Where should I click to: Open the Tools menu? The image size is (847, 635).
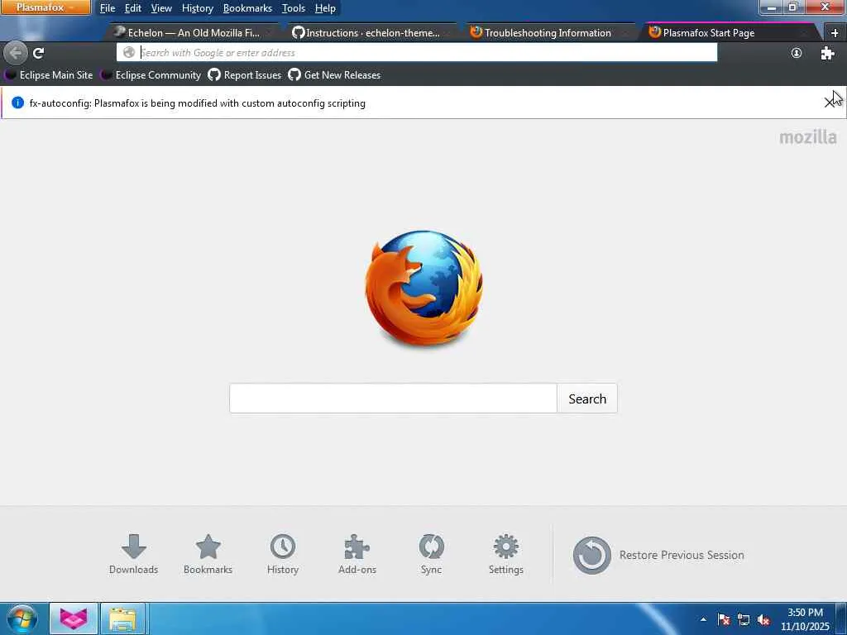[294, 8]
